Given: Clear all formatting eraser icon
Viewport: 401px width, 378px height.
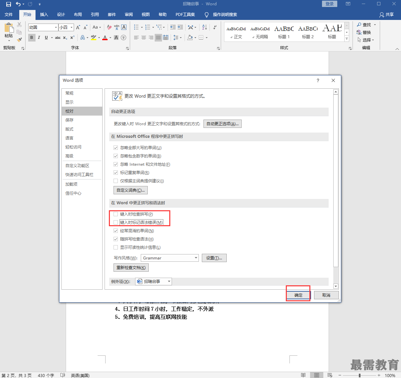Looking at the screenshot, I should (x=109, y=27).
